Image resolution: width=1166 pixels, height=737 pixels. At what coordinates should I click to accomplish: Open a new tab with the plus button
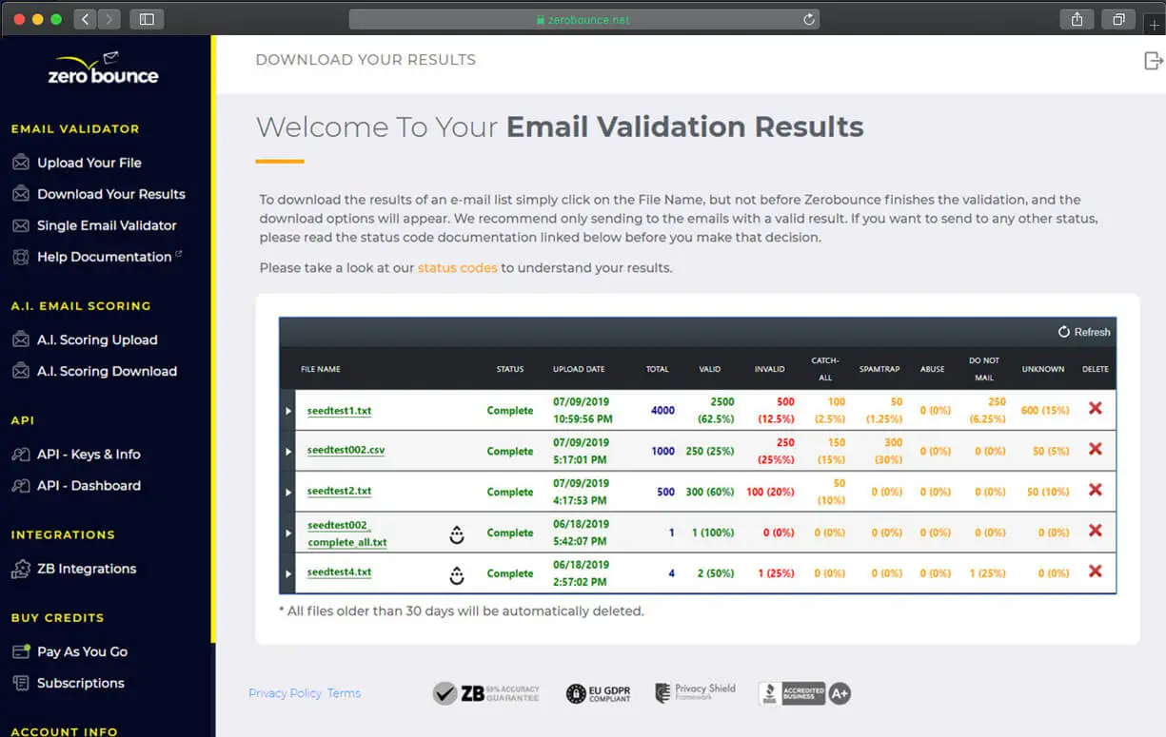point(1155,25)
